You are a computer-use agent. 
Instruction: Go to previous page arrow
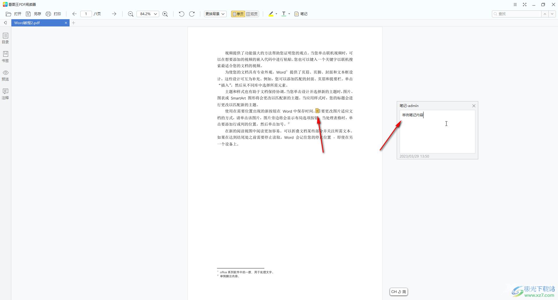(x=75, y=14)
